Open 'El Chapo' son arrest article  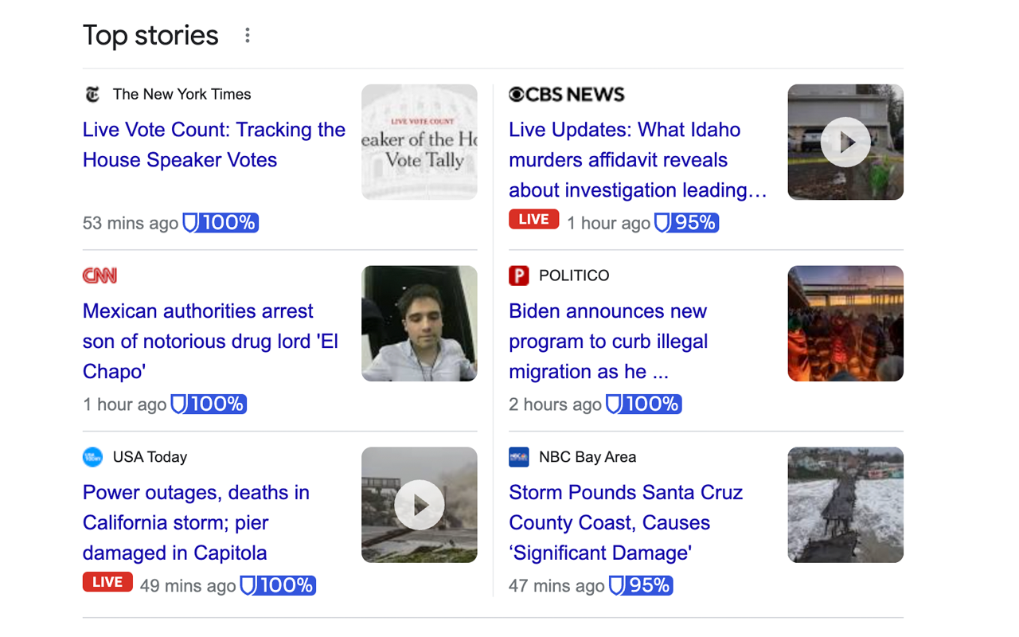[x=210, y=341]
